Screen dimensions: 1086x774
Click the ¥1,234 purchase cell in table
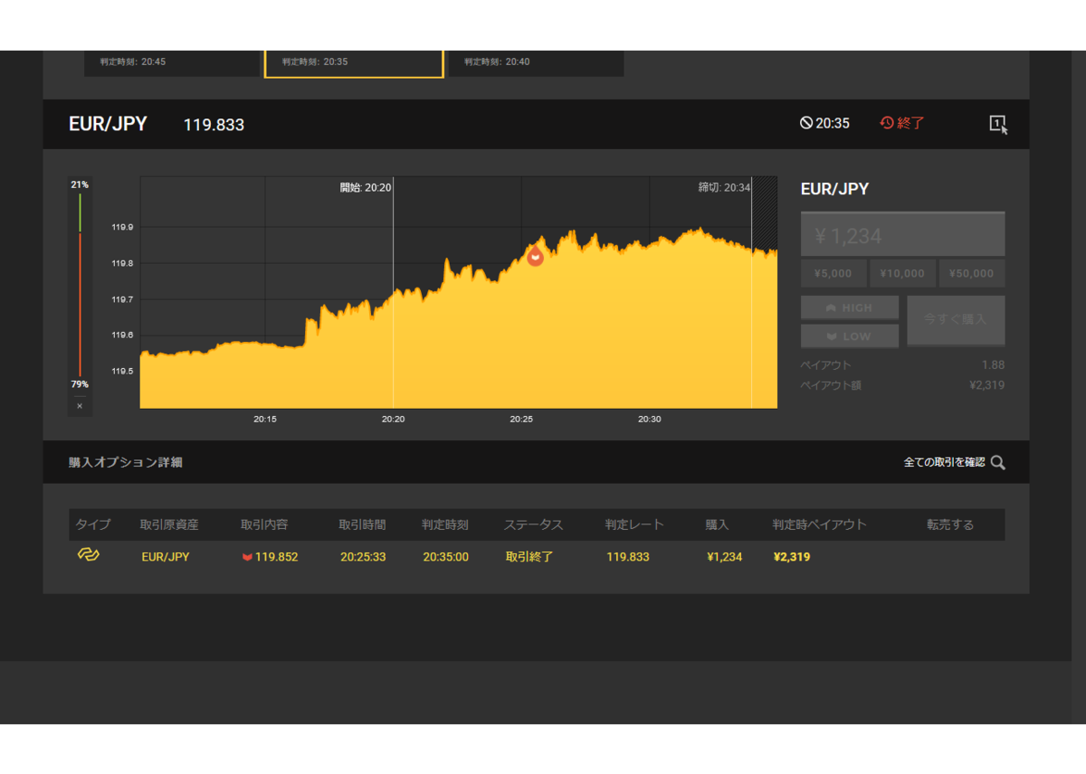[x=725, y=557]
